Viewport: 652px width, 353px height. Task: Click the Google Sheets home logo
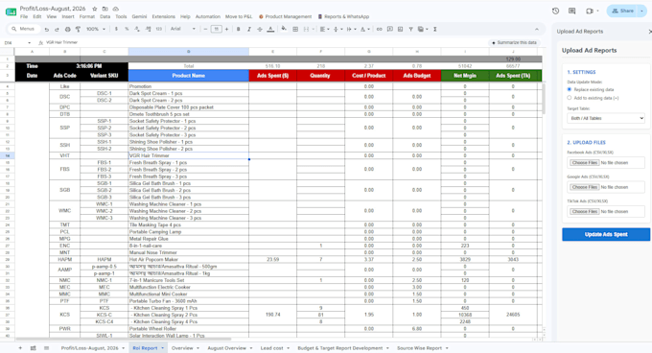11,12
